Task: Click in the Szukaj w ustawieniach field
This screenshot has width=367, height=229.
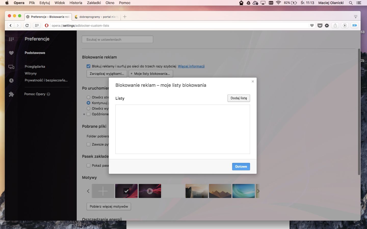Action: point(117,39)
